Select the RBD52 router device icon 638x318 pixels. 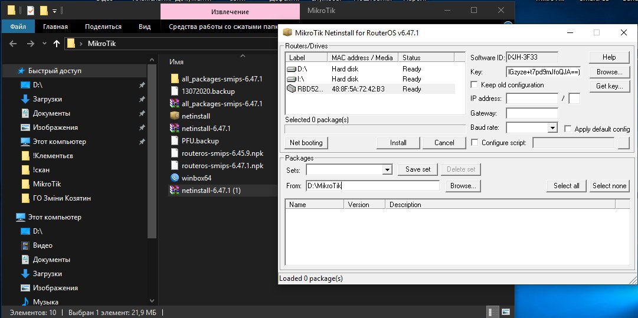292,88
